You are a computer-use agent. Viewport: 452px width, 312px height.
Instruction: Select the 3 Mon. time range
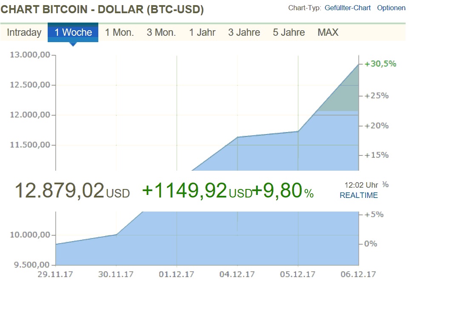click(x=161, y=32)
